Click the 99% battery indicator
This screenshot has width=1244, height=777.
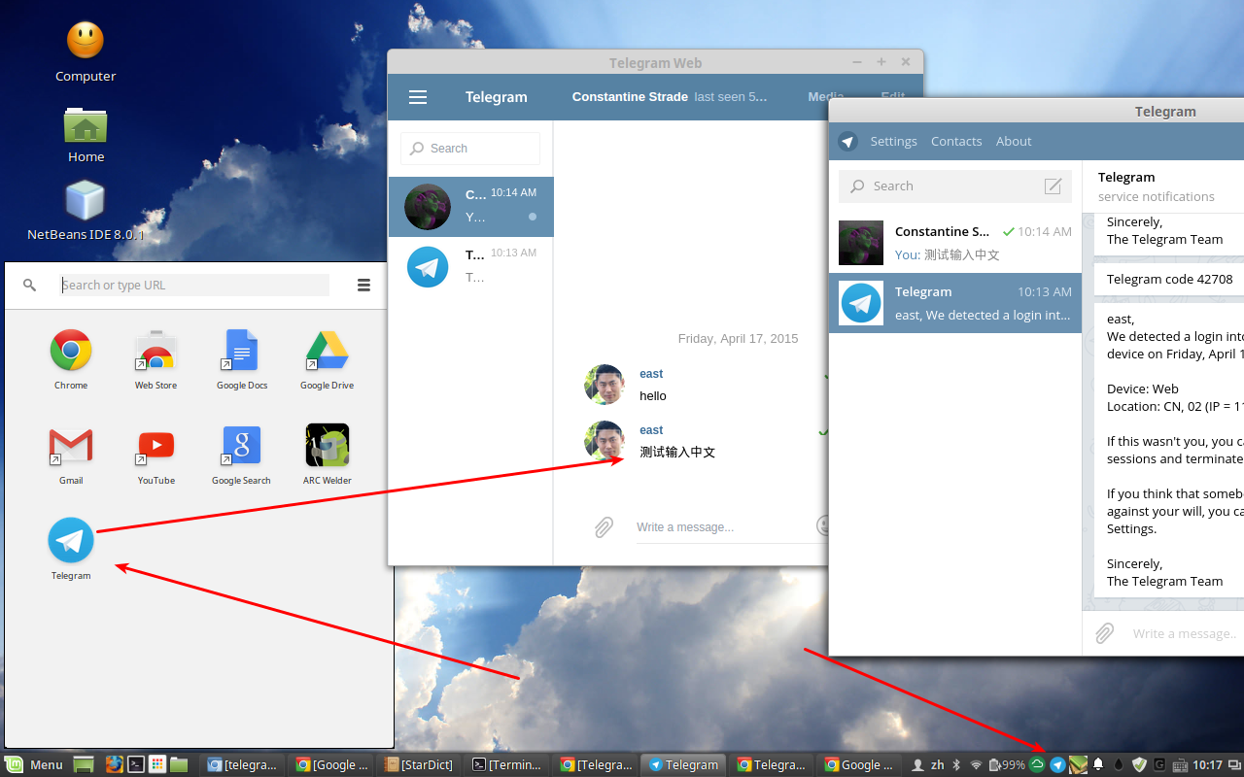click(1007, 764)
